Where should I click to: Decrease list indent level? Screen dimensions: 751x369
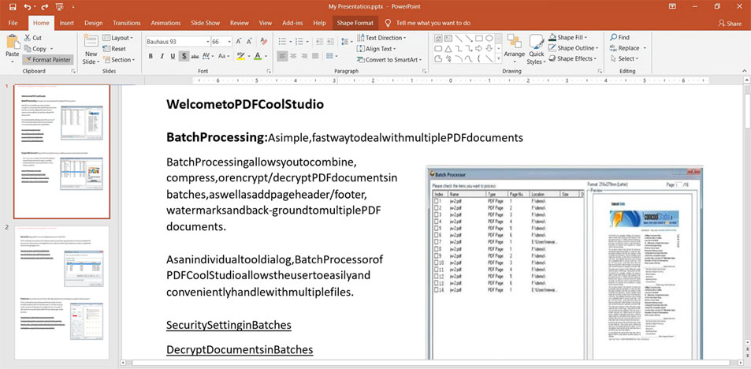click(x=319, y=42)
